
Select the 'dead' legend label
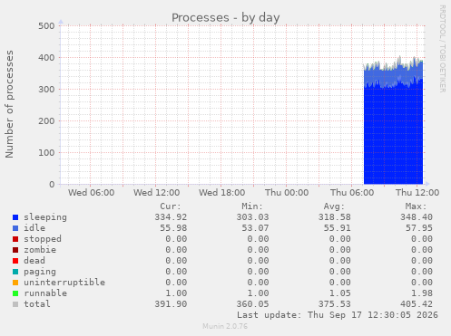point(34,261)
